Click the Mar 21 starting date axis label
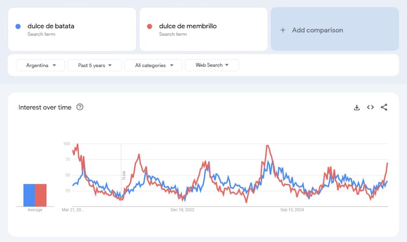Viewport: 407px width, 242px height. tap(73, 209)
